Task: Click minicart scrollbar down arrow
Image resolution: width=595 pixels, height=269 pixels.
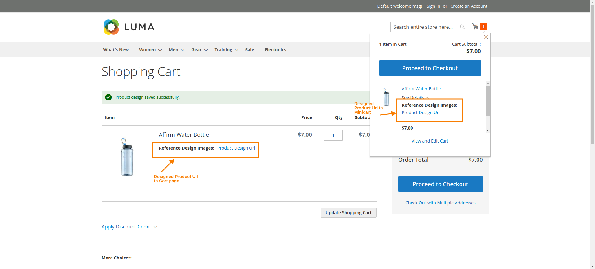Action: click(x=488, y=130)
